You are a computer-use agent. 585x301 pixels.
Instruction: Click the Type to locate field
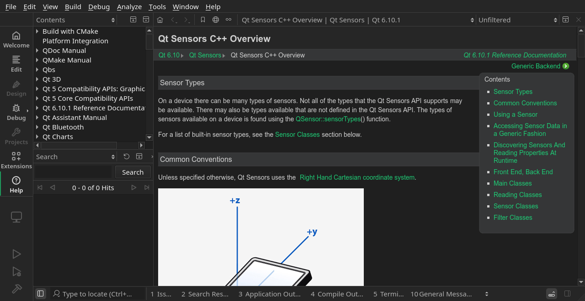pyautogui.click(x=97, y=294)
